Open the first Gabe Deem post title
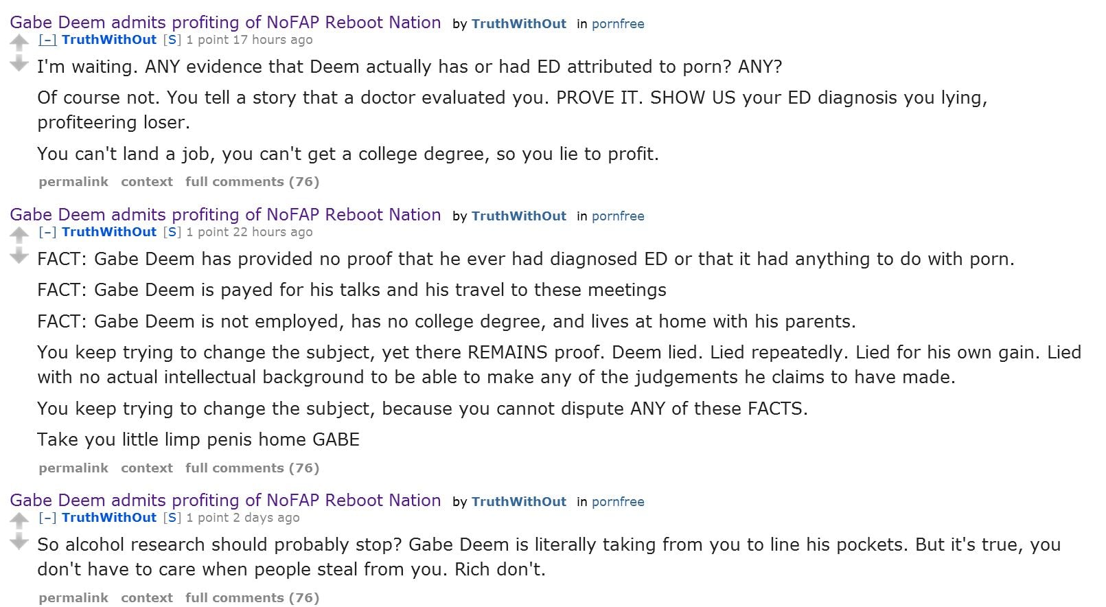This screenshot has height=607, width=1106. tap(225, 22)
